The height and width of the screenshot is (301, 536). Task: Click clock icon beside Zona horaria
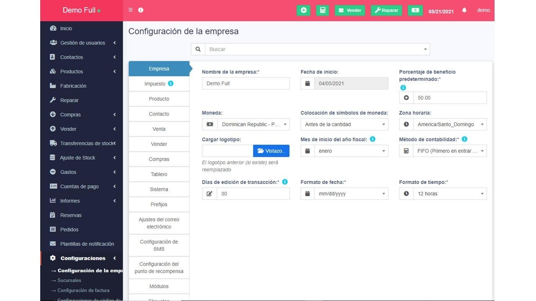tap(406, 125)
